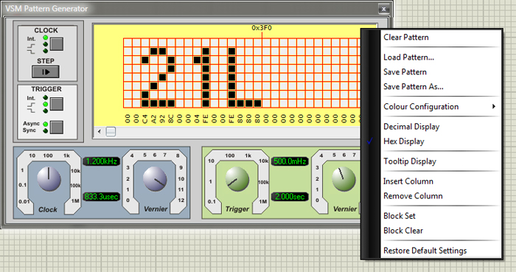Click the blue Clock Vernier knob

click(155, 179)
